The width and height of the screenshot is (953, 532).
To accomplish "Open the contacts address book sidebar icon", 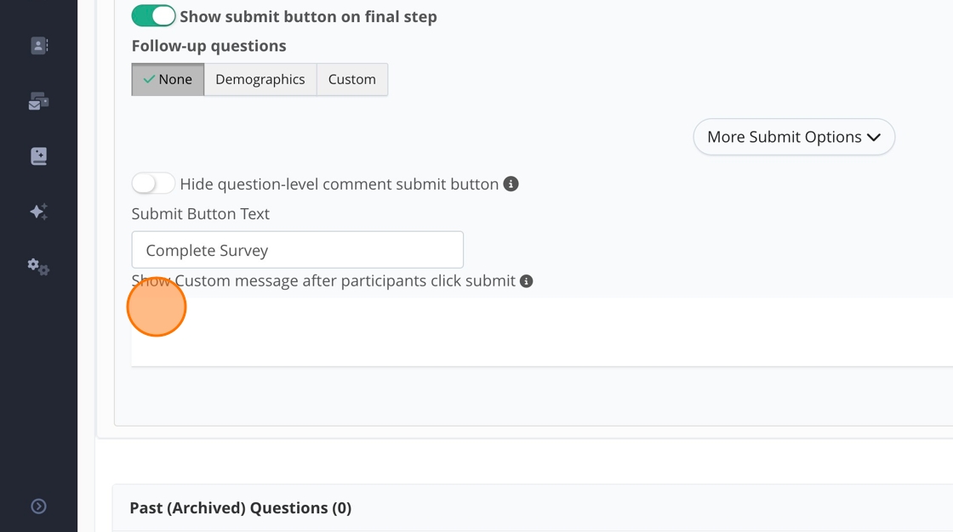I will coord(39,46).
